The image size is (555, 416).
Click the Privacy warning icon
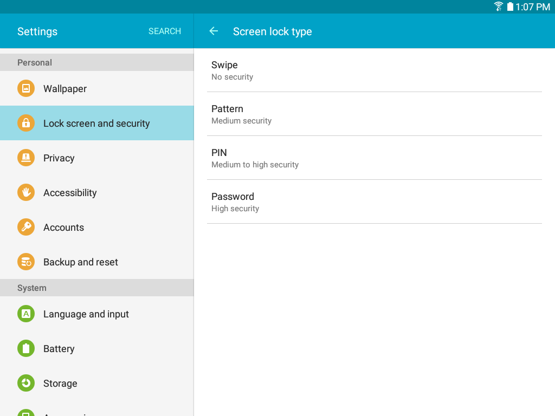pyautogui.click(x=26, y=158)
